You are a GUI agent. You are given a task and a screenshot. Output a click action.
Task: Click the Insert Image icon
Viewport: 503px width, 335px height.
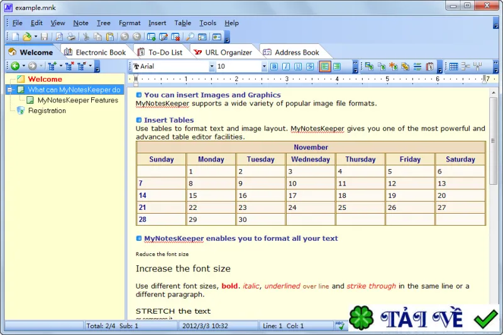[x=369, y=67]
